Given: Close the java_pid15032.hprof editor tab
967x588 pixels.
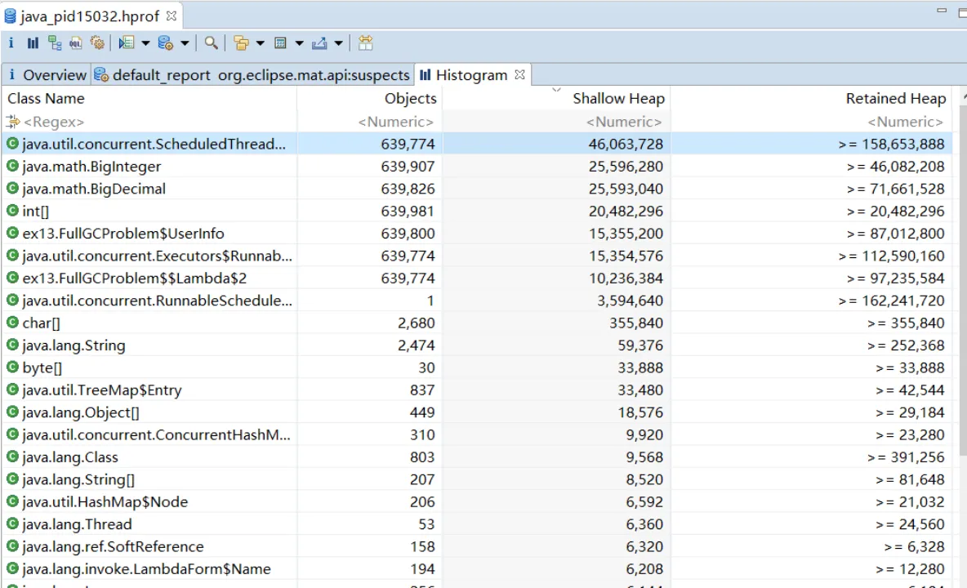Looking at the screenshot, I should pos(172,16).
